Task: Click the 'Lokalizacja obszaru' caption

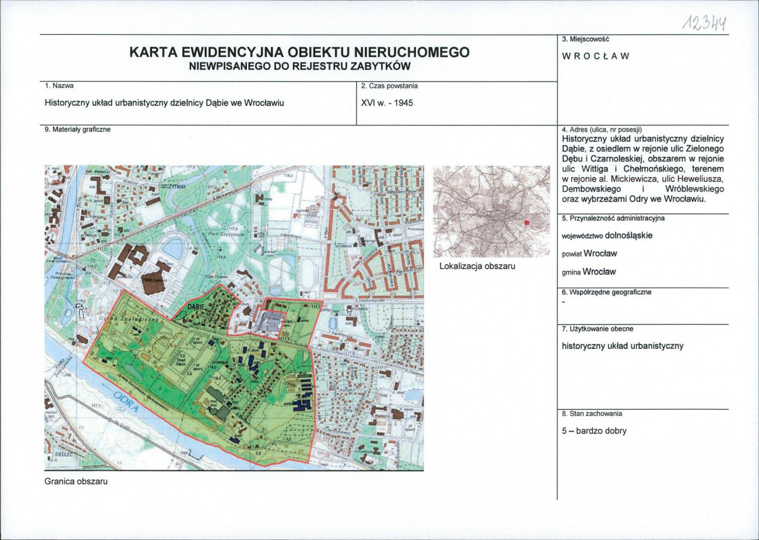Action: click(477, 267)
